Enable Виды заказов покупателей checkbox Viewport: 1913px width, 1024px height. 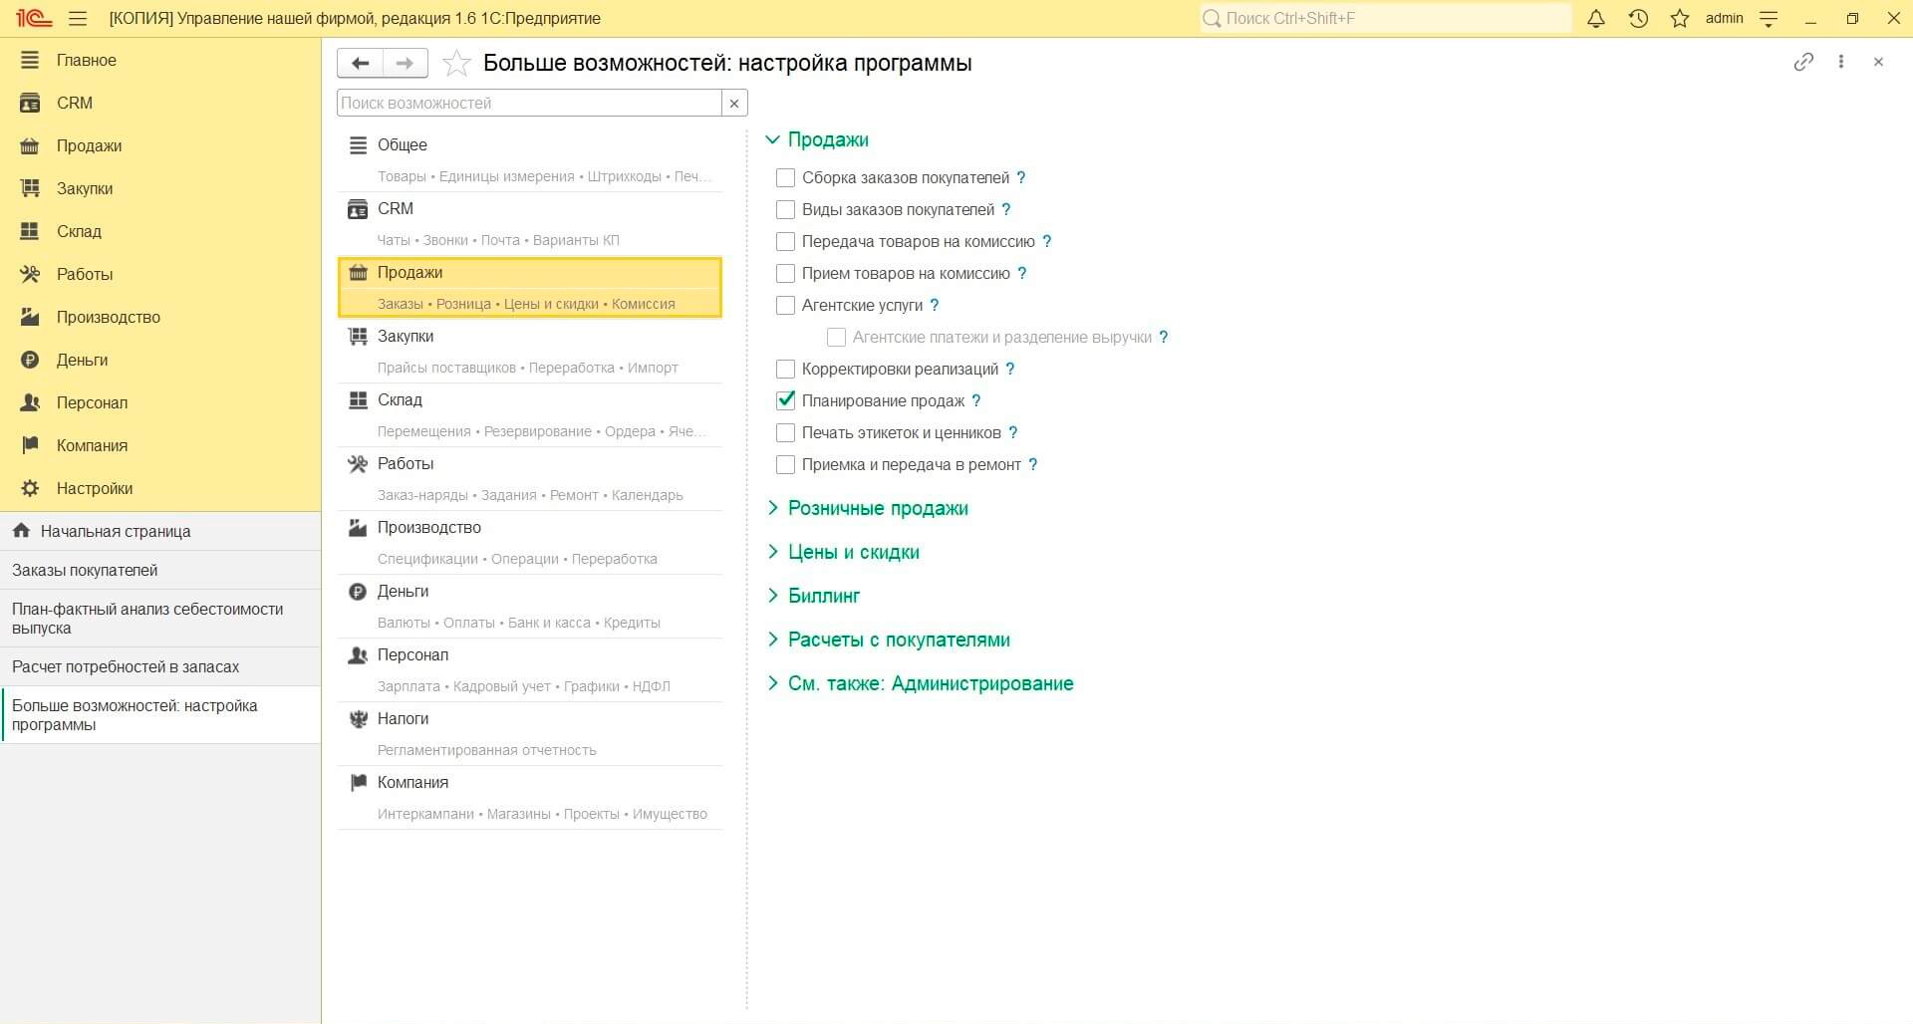[x=785, y=209]
